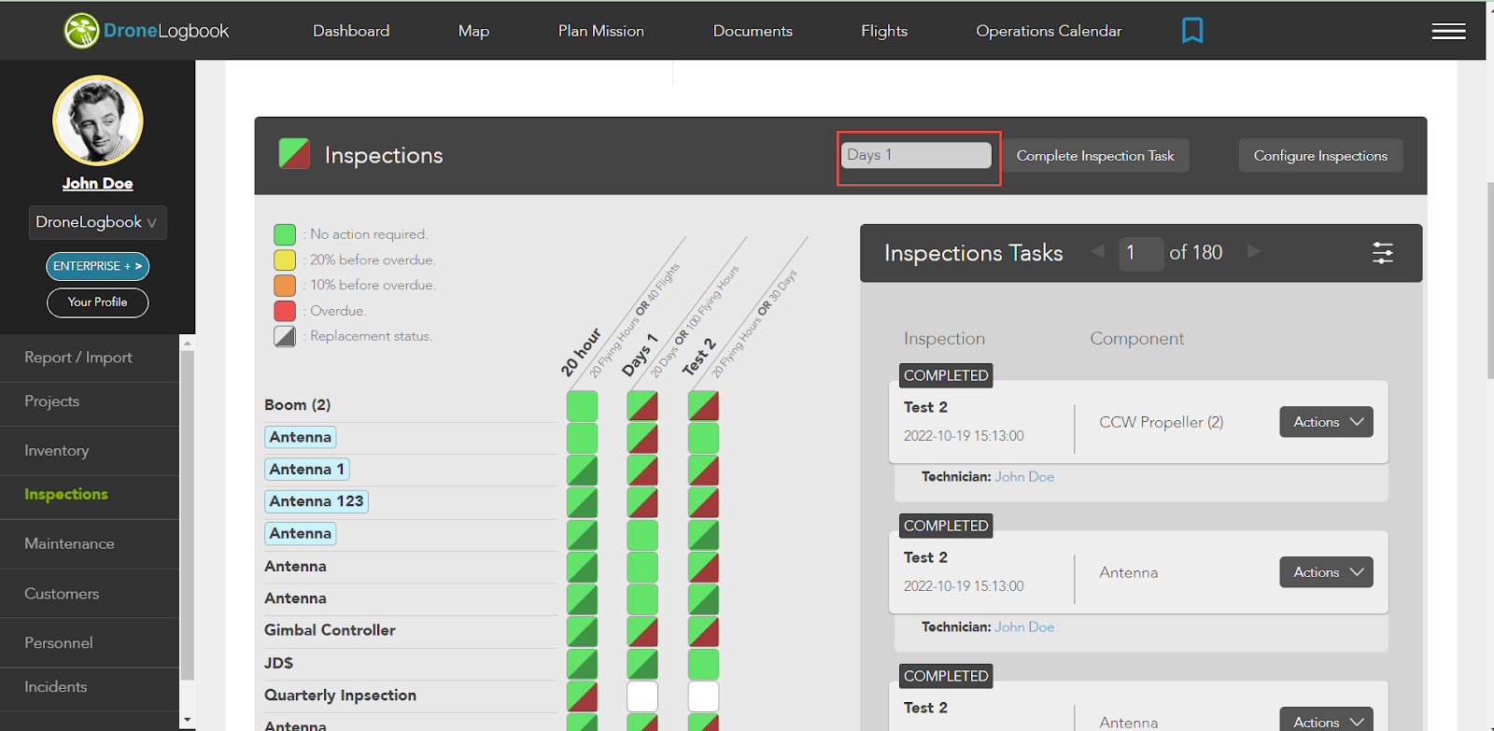Click Your Profile button
1494x731 pixels.
98,302
